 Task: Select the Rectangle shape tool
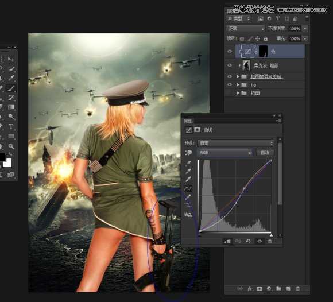click(x=11, y=136)
